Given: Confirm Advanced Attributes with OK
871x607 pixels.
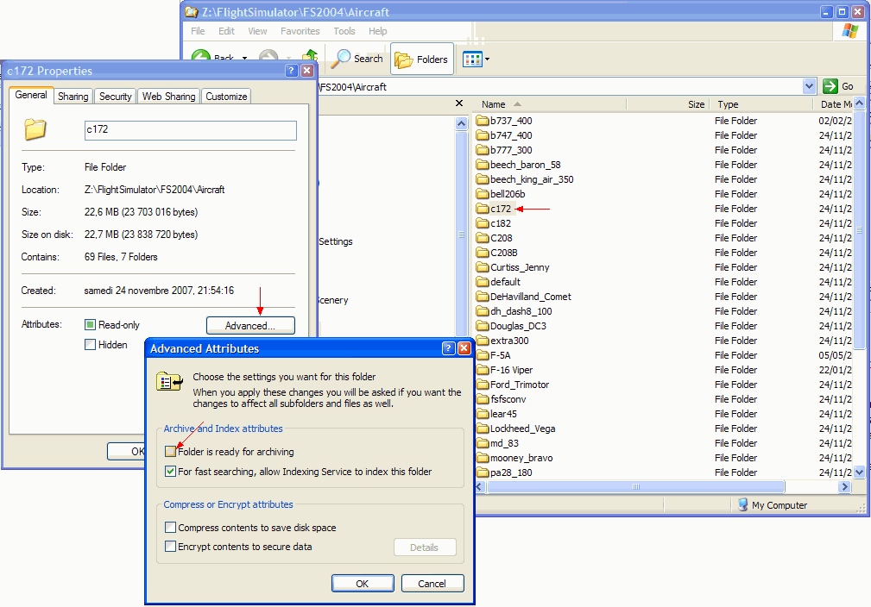Looking at the screenshot, I should coord(363,584).
